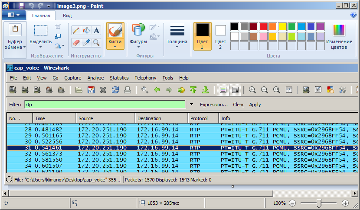Click the Wireshark Find packet magnifier icon
This screenshot has height=210, width=360.
[144, 90]
